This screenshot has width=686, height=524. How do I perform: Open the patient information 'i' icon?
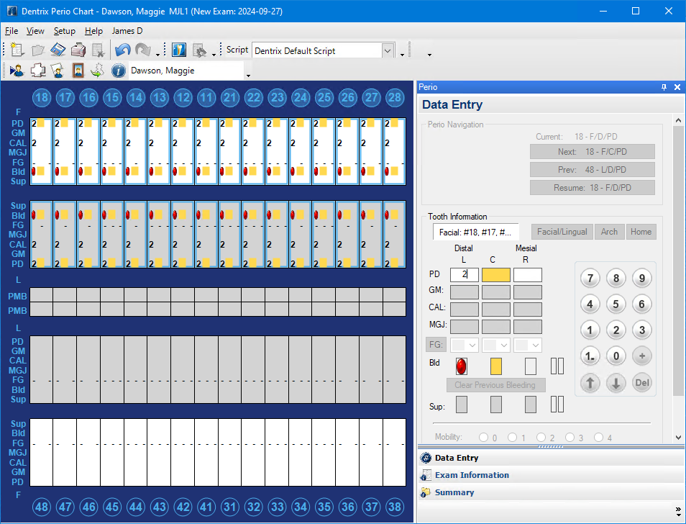[x=119, y=71]
